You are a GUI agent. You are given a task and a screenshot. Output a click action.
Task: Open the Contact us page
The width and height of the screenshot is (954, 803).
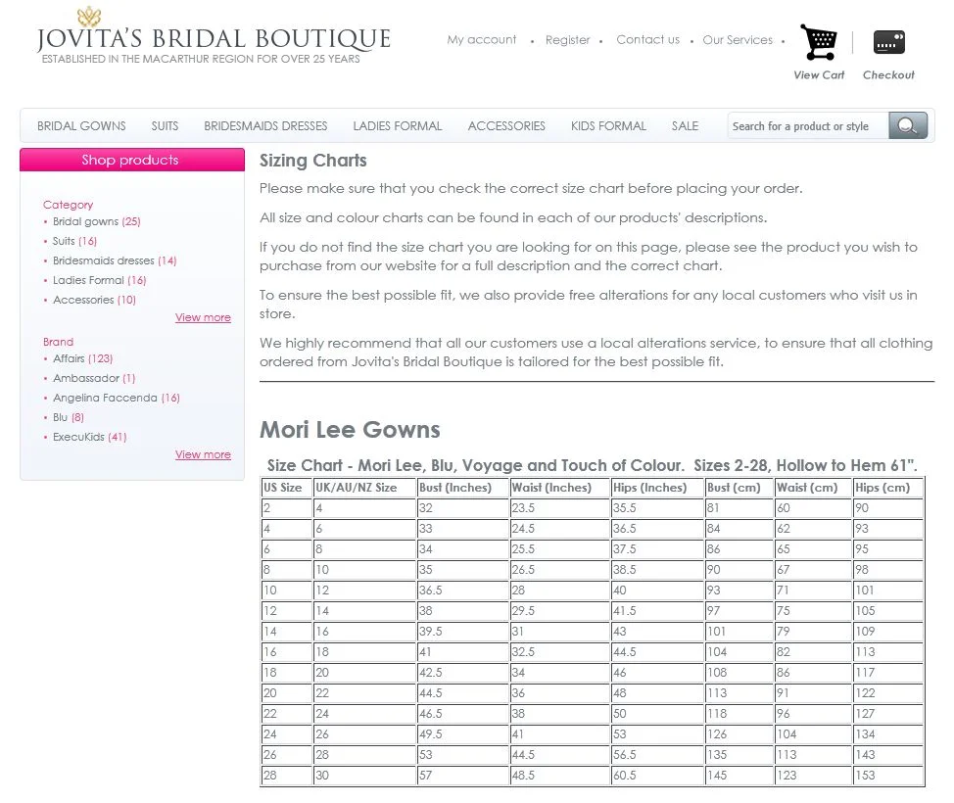tap(648, 39)
